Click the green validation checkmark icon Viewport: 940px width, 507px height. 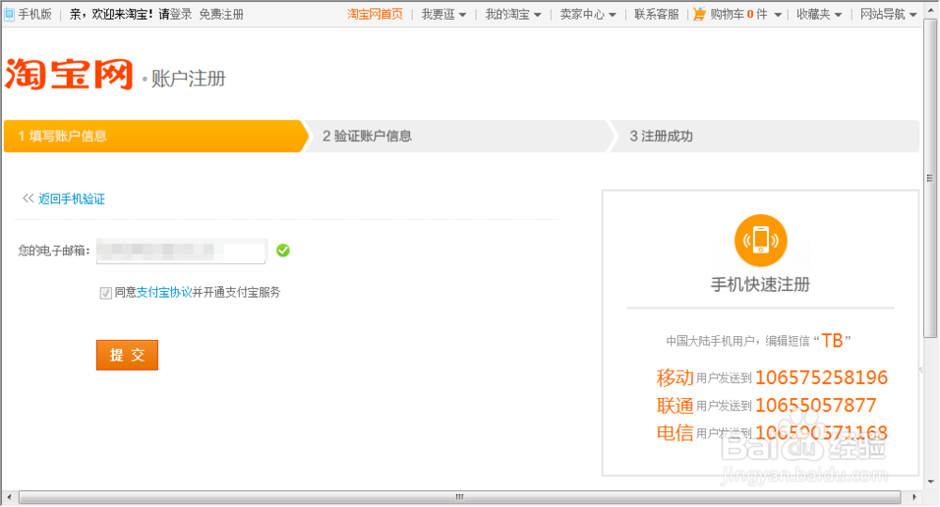(x=283, y=250)
